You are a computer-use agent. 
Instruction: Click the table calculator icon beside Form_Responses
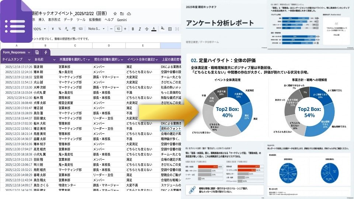click(x=37, y=52)
